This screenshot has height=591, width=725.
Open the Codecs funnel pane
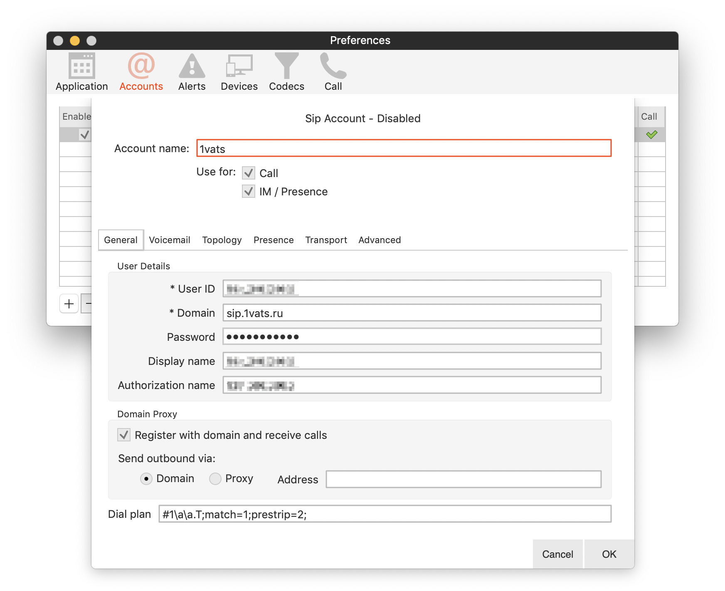[286, 71]
